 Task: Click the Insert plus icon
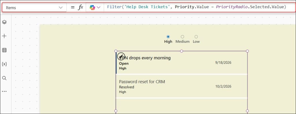(x=4, y=36)
